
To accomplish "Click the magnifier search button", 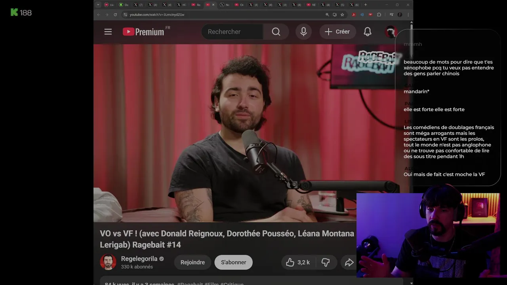I will 276,32.
